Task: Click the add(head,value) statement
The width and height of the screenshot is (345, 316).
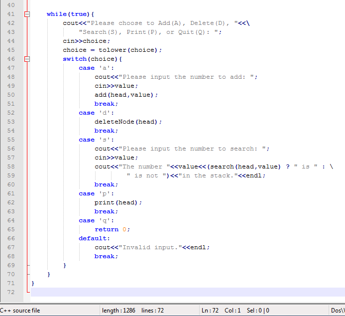Action: pyautogui.click(x=126, y=95)
